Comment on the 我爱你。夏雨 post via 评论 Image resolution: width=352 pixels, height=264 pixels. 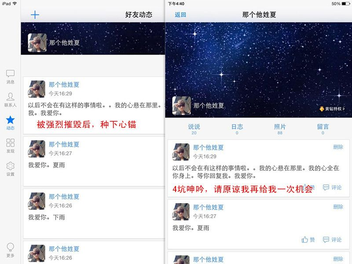332,240
